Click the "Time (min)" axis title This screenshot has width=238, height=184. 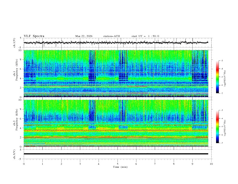[x=120, y=167]
